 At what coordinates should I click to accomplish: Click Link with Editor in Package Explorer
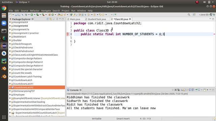tap(51, 19)
